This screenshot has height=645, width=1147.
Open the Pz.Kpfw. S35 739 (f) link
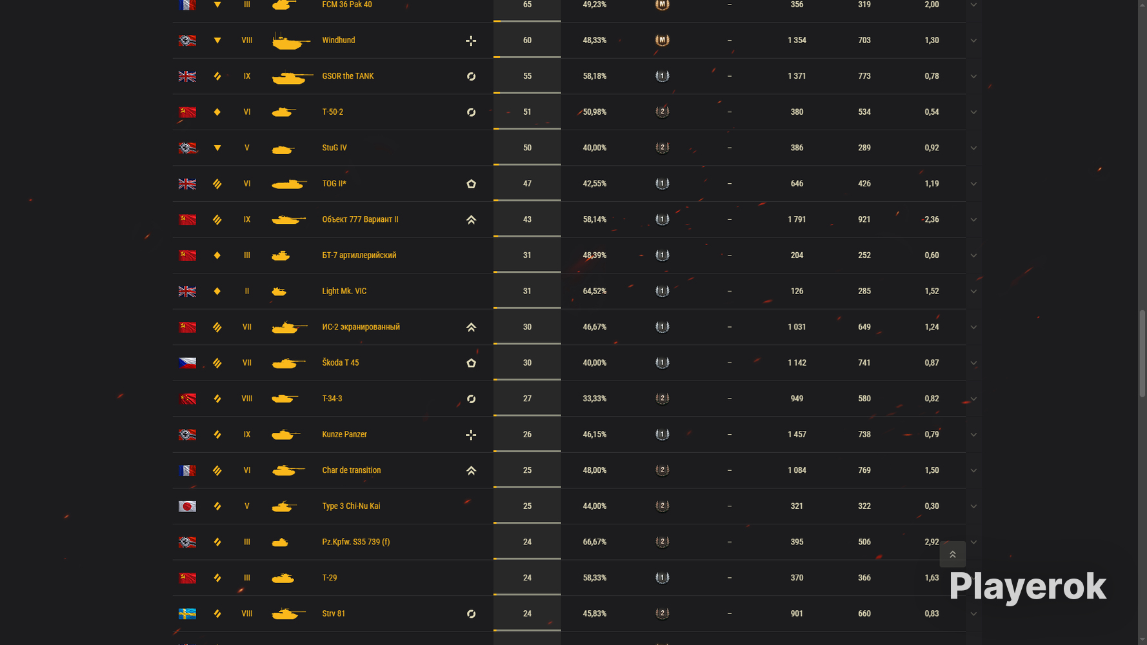point(356,542)
